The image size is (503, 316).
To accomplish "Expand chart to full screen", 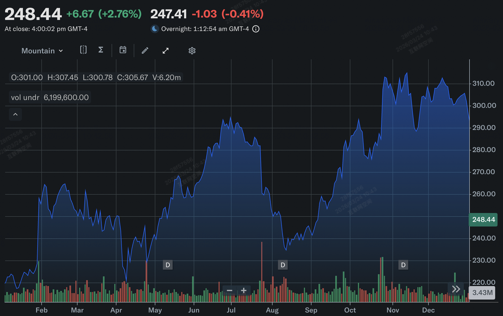I will click(x=166, y=50).
